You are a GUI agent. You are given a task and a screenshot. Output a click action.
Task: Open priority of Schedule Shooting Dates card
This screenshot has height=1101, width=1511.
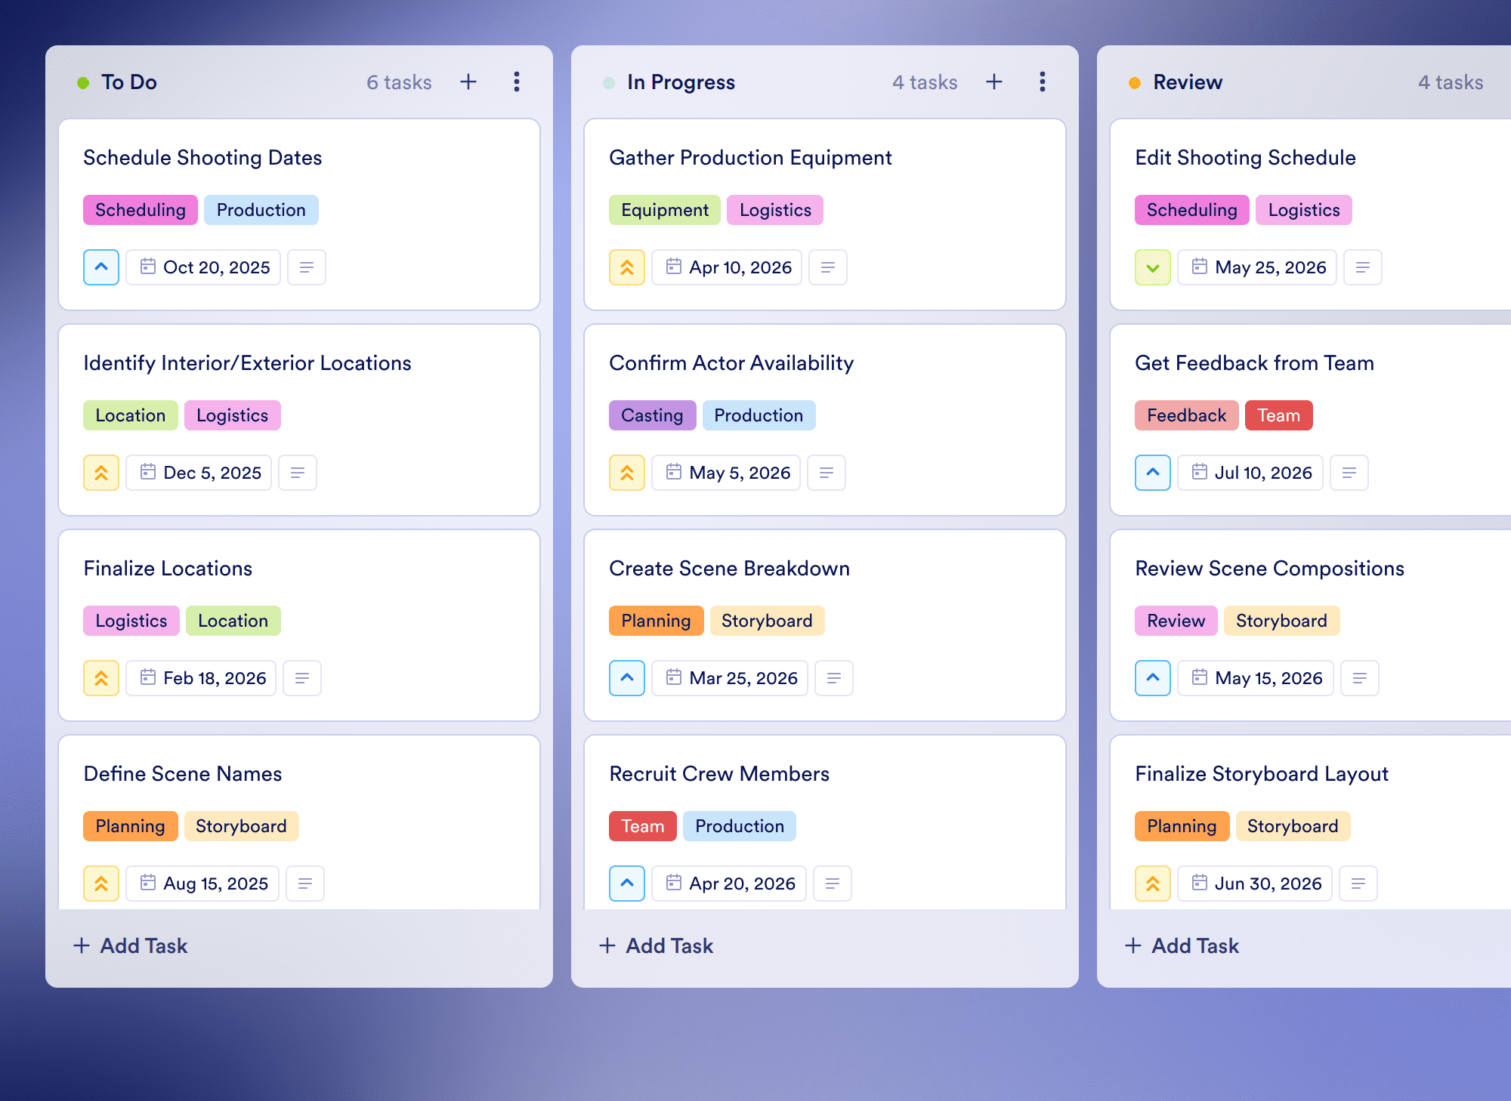pos(101,267)
